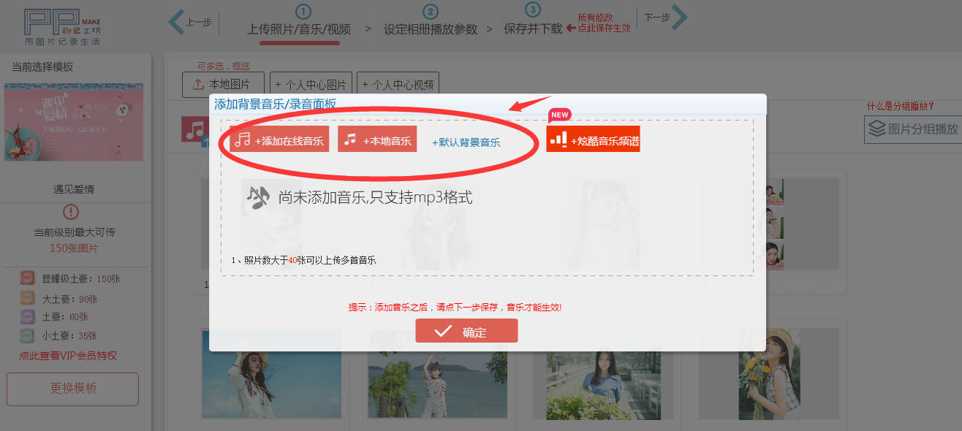Click +炫酷音乐频谱 button
The height and width of the screenshot is (431, 962).
click(593, 140)
